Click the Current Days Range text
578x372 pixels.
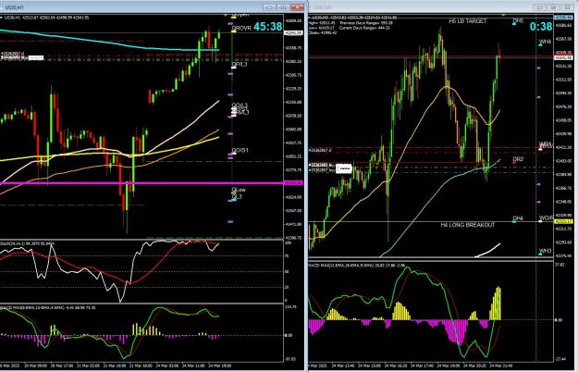tap(365, 28)
